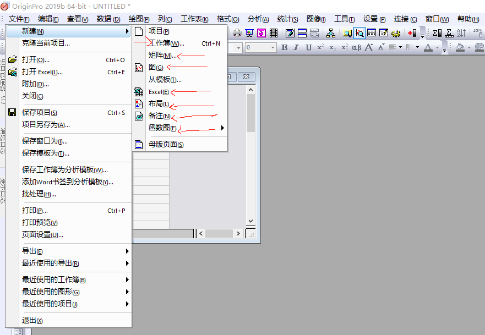Screen dimensions: 485x335
Task: Toggle underline with the U icon
Action: point(307,47)
